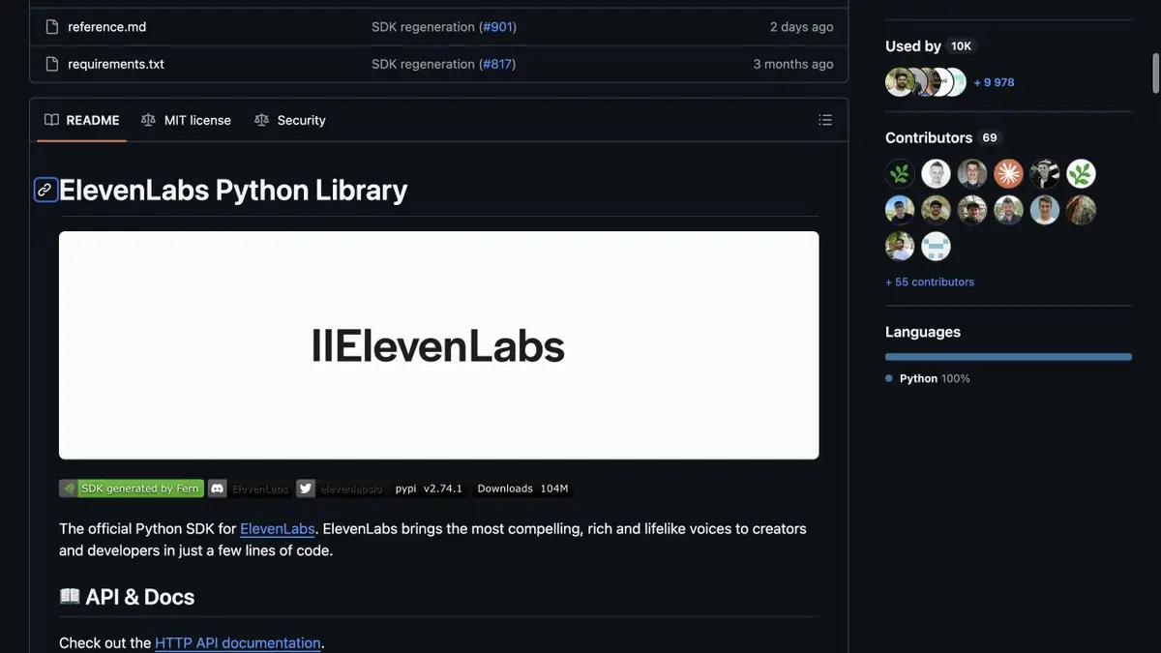
Task: Open the Downloads 104M badge
Action: click(522, 489)
